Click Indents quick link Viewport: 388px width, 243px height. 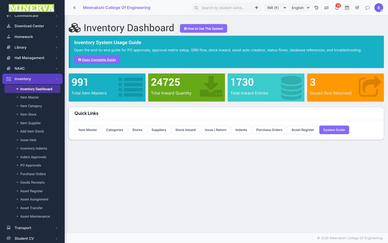coord(241,130)
